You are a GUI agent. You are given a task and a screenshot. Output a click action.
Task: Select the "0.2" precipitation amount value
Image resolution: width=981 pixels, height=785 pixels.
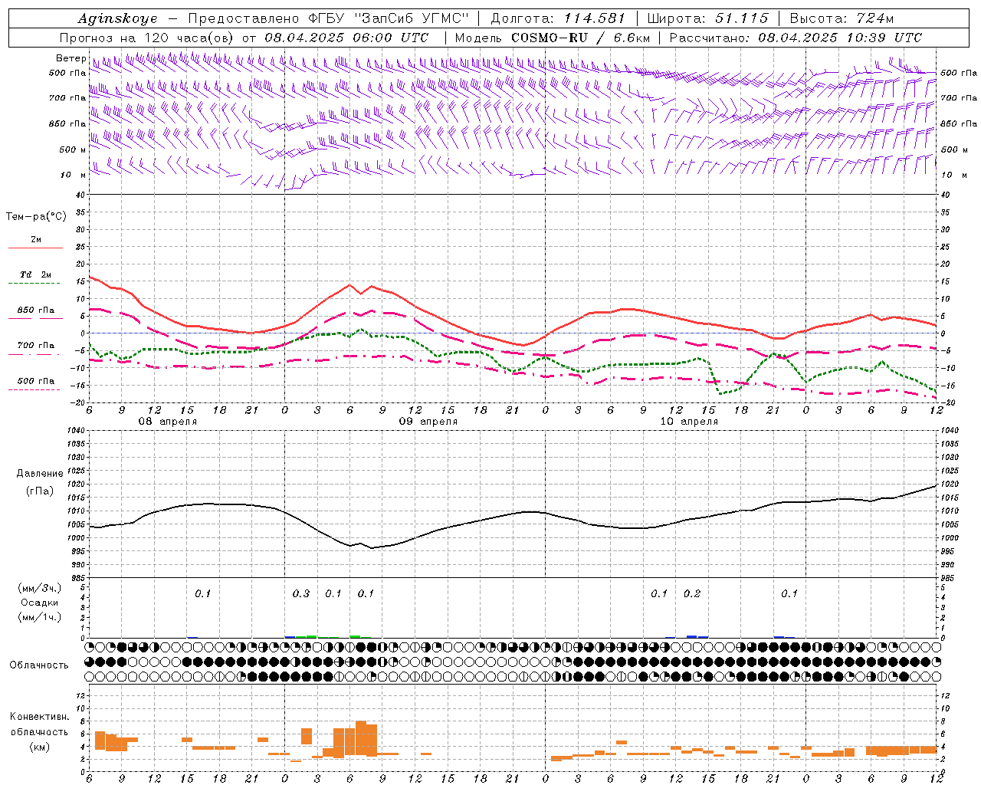[692, 594]
